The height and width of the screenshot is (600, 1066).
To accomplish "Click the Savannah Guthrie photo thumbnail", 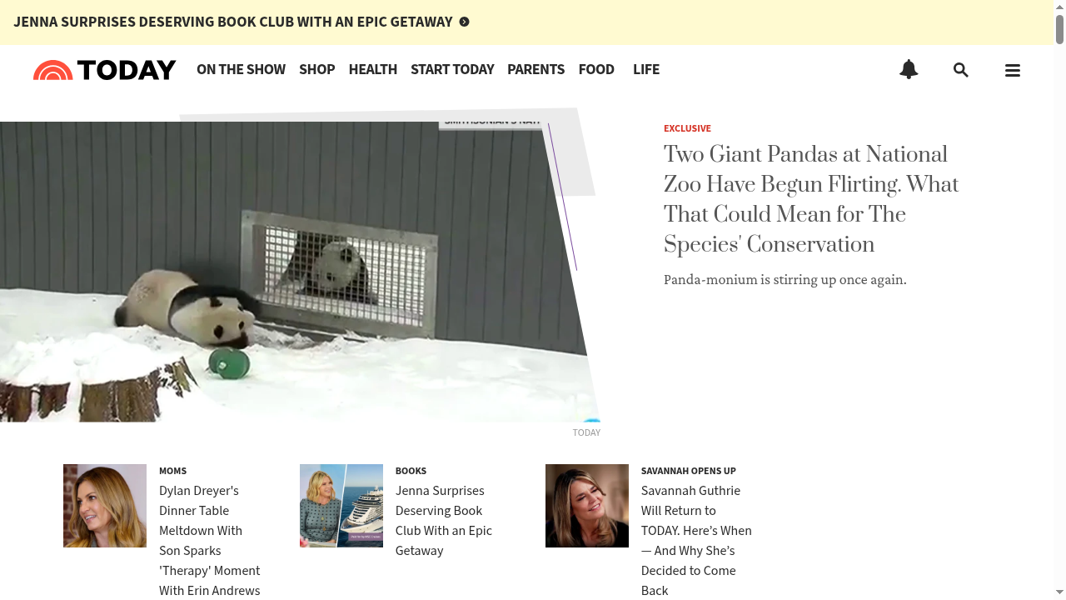I will 587,506.
